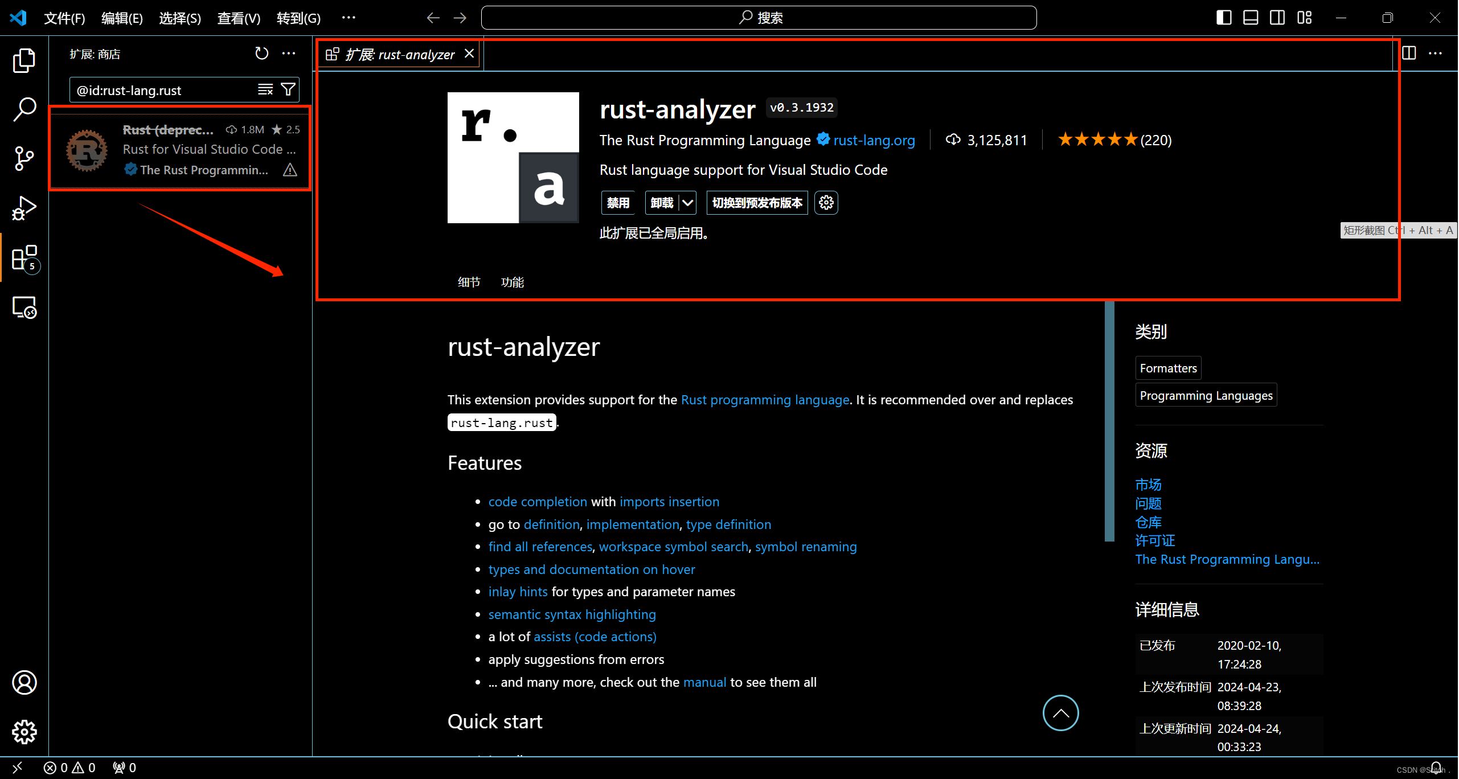Image resolution: width=1459 pixels, height=779 pixels.
Task: Open the 文件(F) menu
Action: tap(64, 18)
